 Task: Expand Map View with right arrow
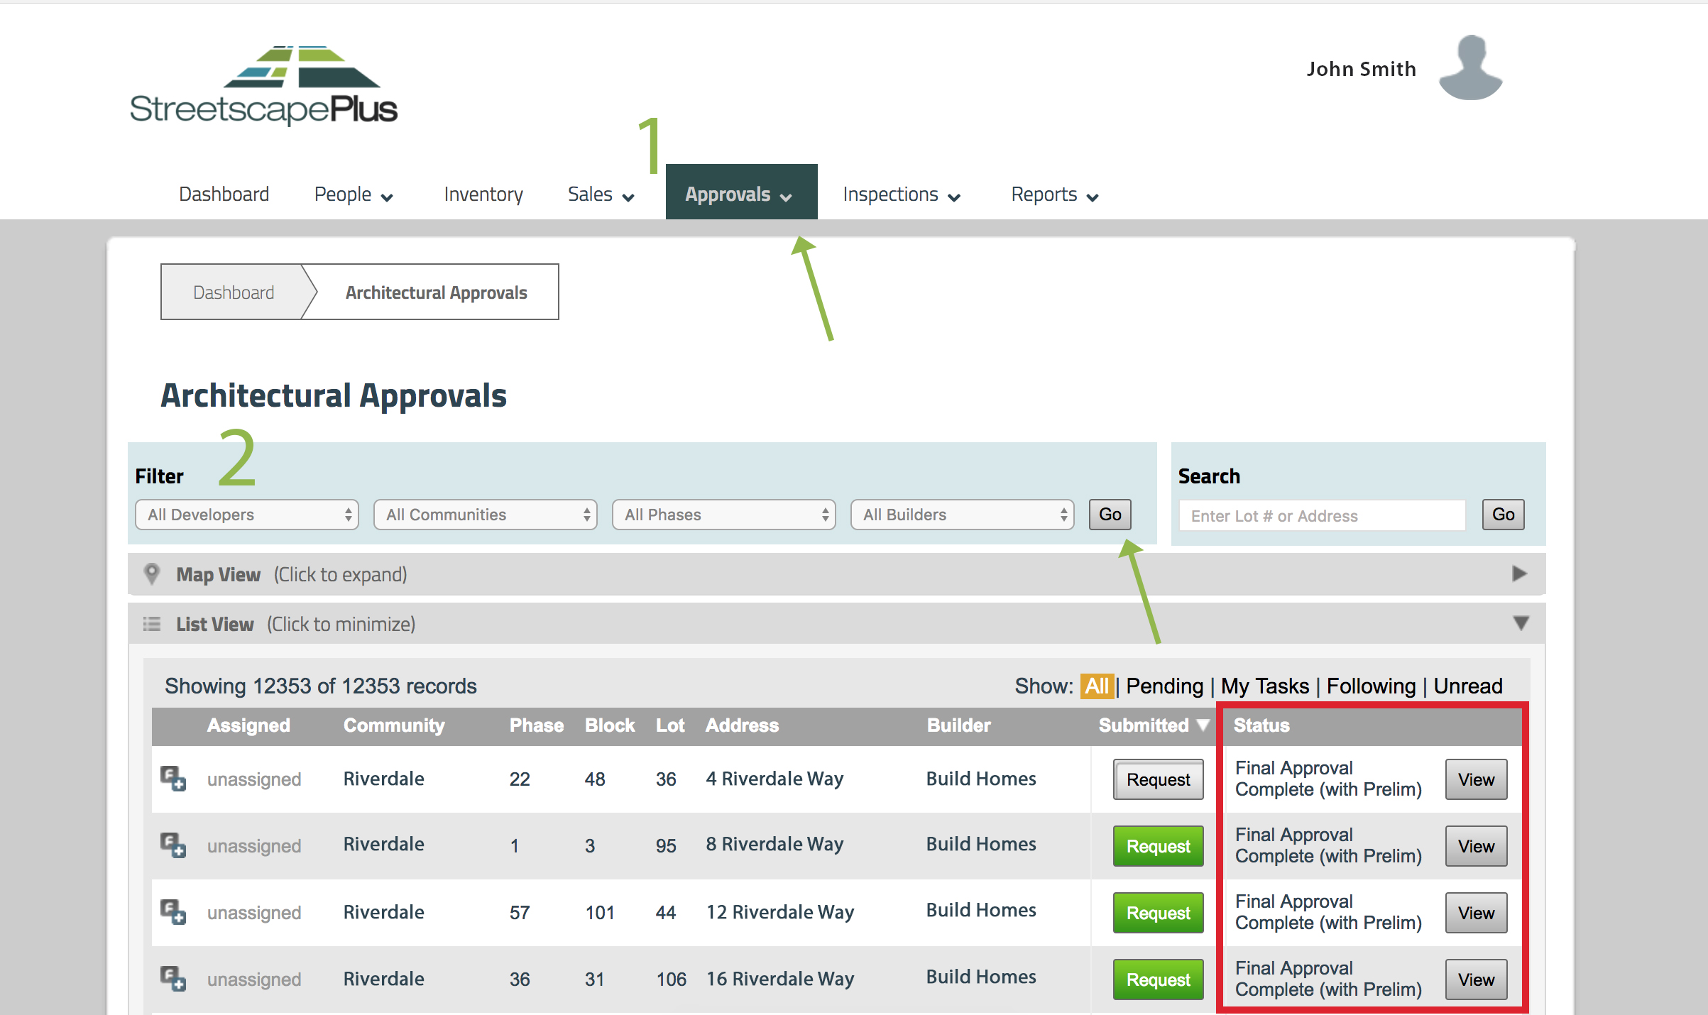[x=1518, y=574]
